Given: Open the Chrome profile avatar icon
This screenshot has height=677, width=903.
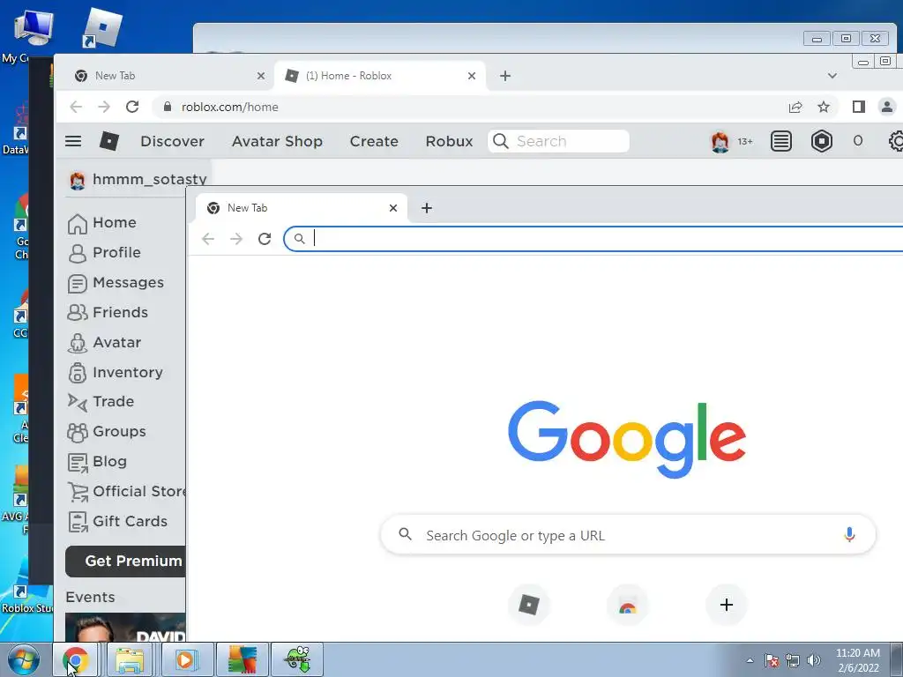Looking at the screenshot, I should click(x=887, y=107).
